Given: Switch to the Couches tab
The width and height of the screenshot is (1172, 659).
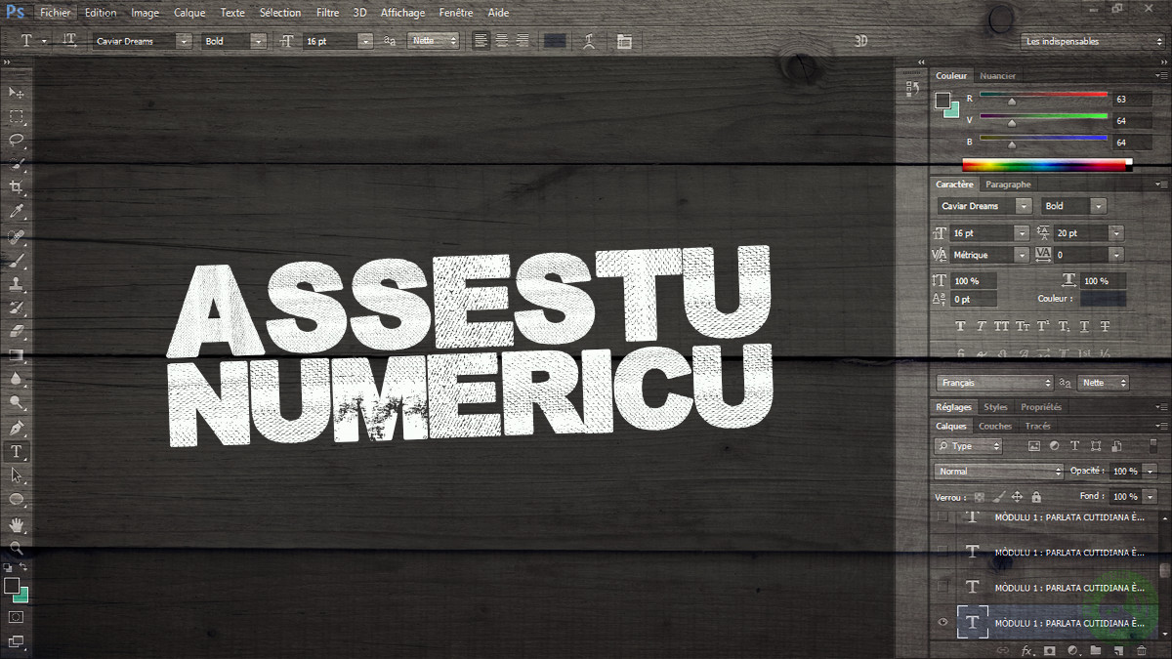Looking at the screenshot, I should pos(995,427).
